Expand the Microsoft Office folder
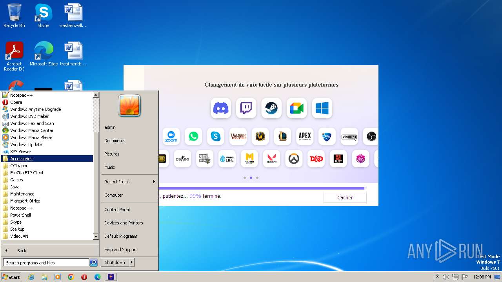The width and height of the screenshot is (502, 282). (x=47, y=201)
